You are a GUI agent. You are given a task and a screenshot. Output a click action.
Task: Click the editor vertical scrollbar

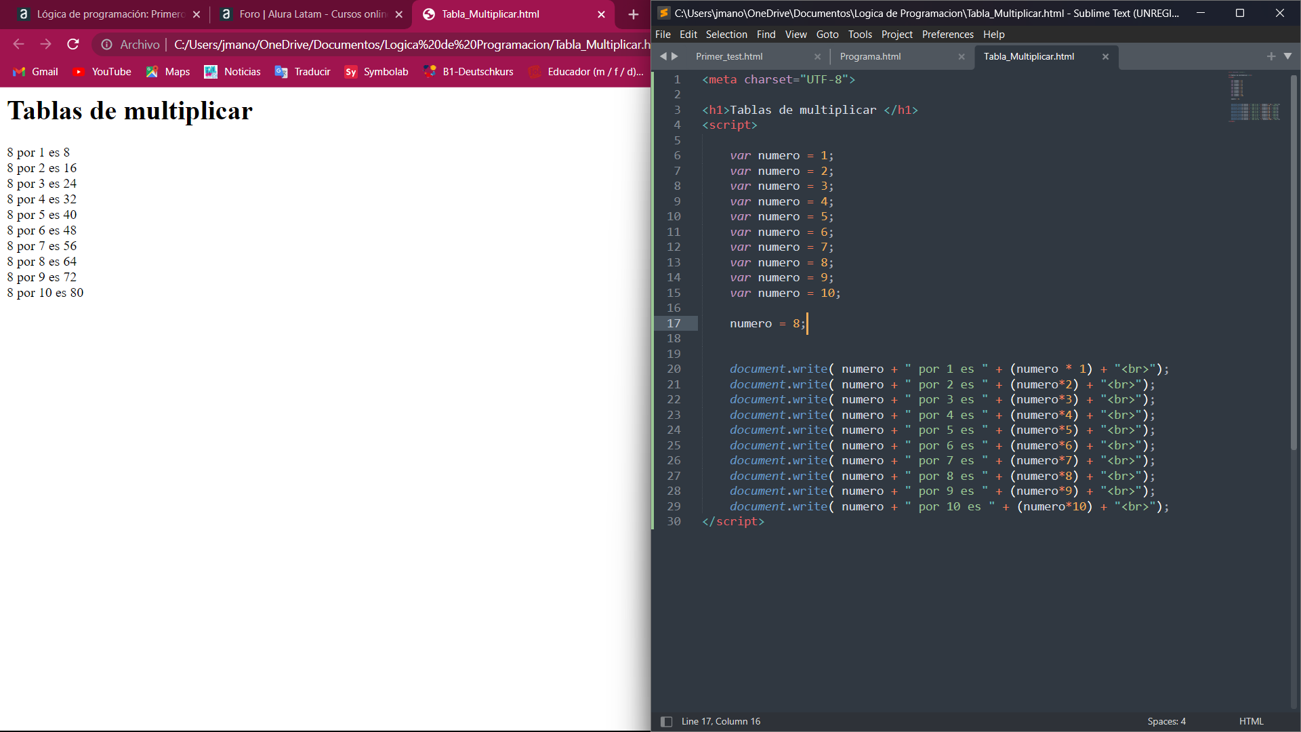[1294, 261]
